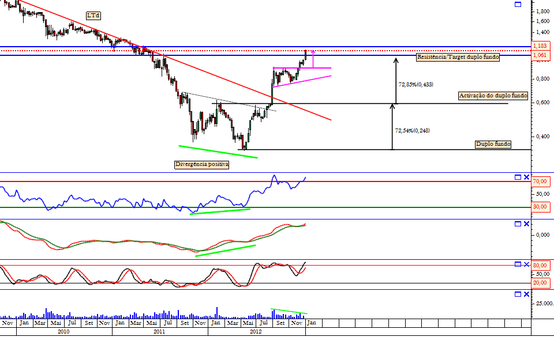Click the 1,800 price axis value

[x=542, y=12]
